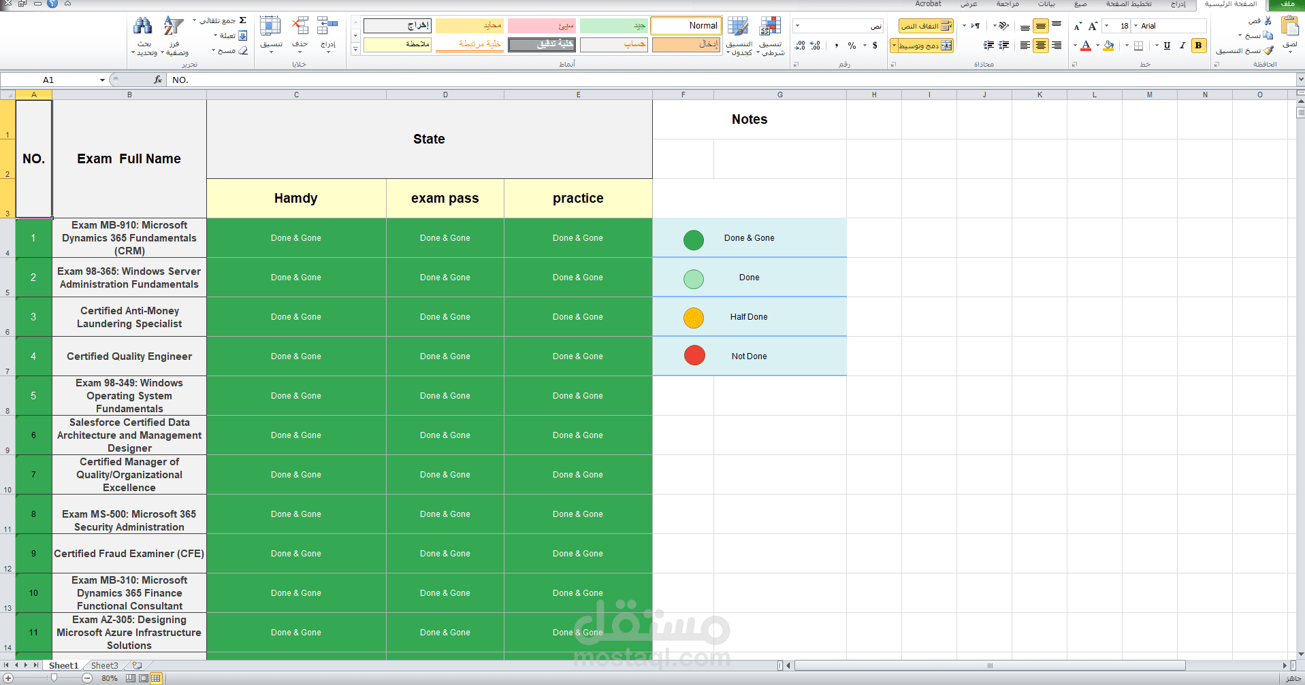Switch to the Sheet3 worksheet tab
This screenshot has height=685, width=1305.
point(104,665)
